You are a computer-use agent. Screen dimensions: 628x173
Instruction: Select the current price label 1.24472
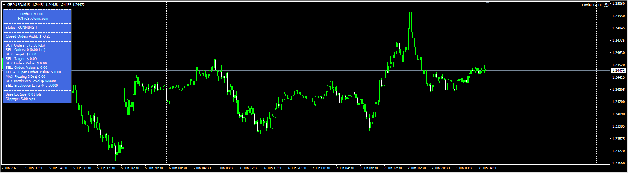point(618,70)
